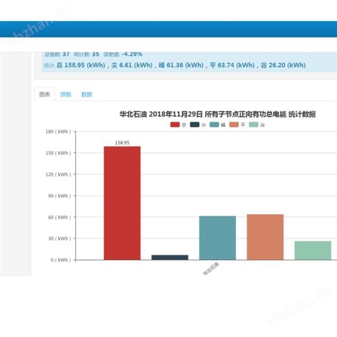Click the chart title 华北石油 2018年11月29日
The image size is (337, 337).
point(161,114)
